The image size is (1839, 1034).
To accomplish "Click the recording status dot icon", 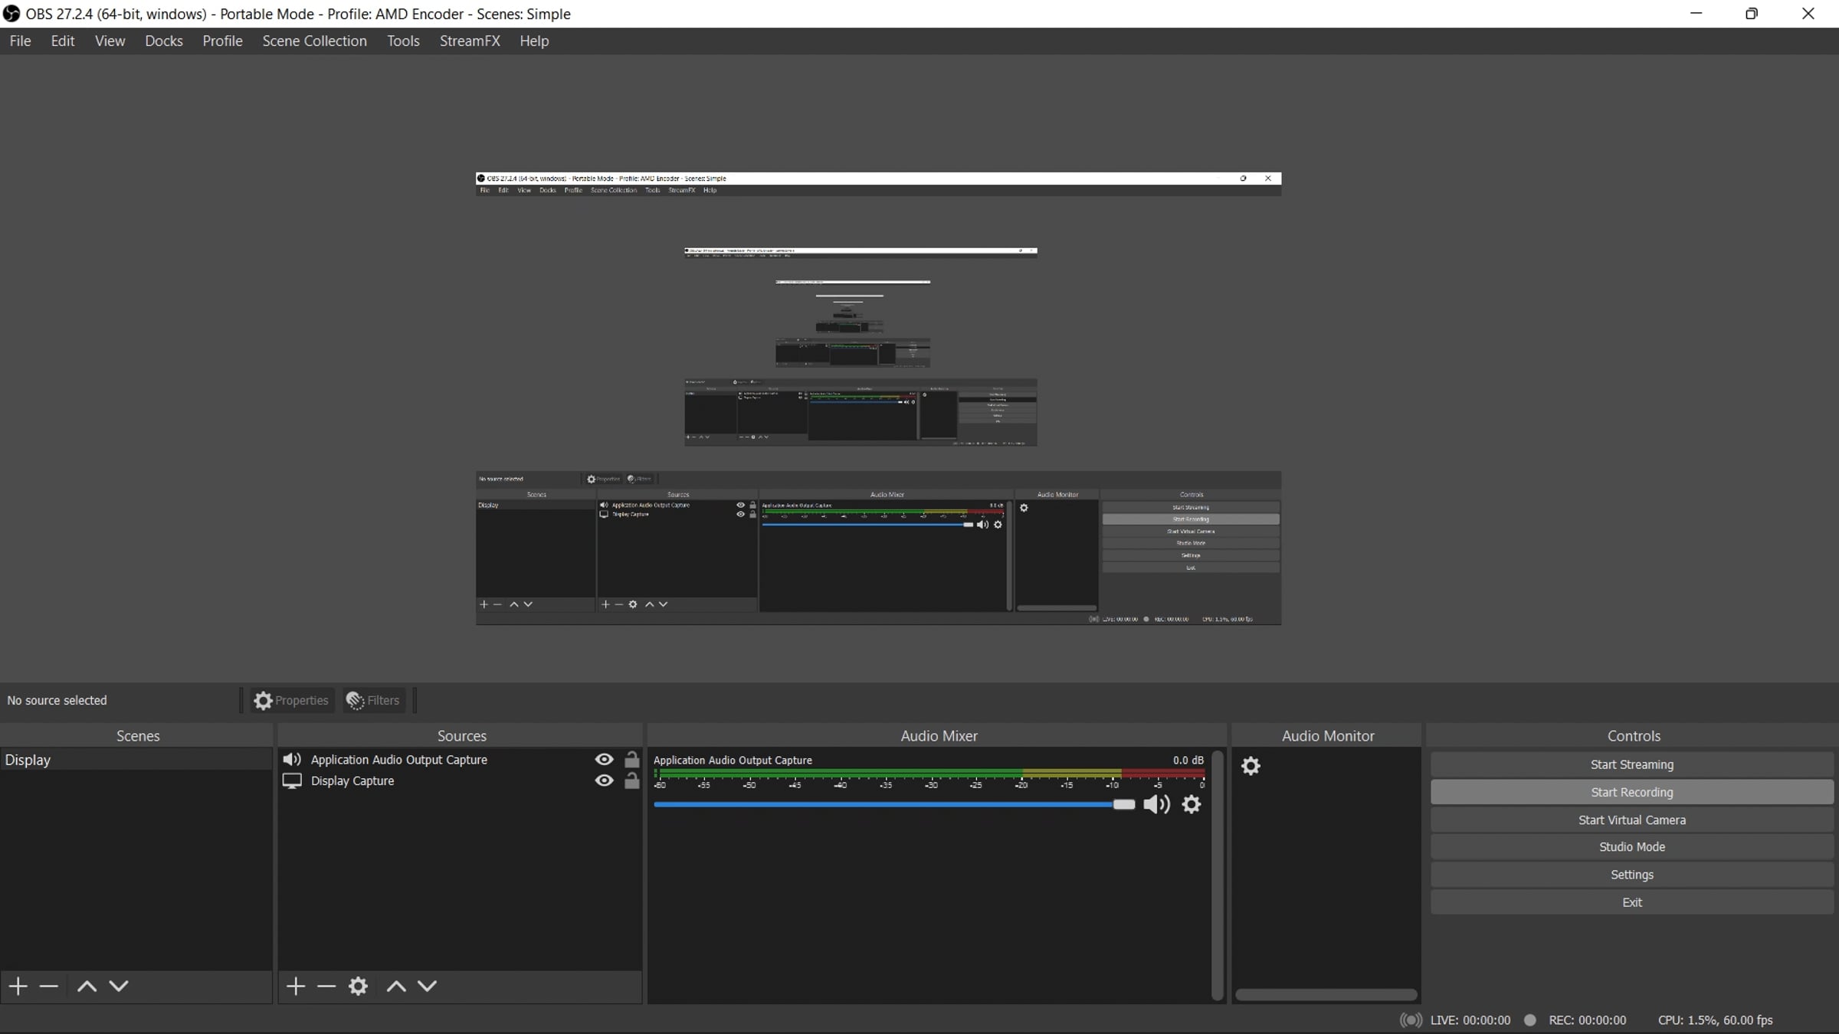I will click(1530, 1020).
